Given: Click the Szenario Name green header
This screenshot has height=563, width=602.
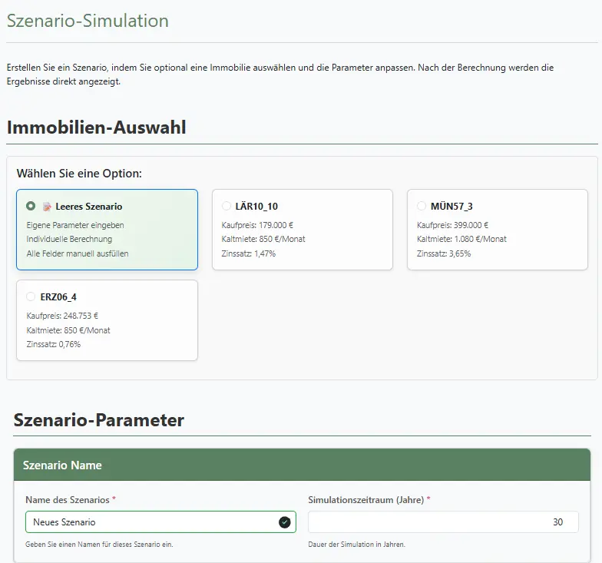Looking at the screenshot, I should pos(302,465).
